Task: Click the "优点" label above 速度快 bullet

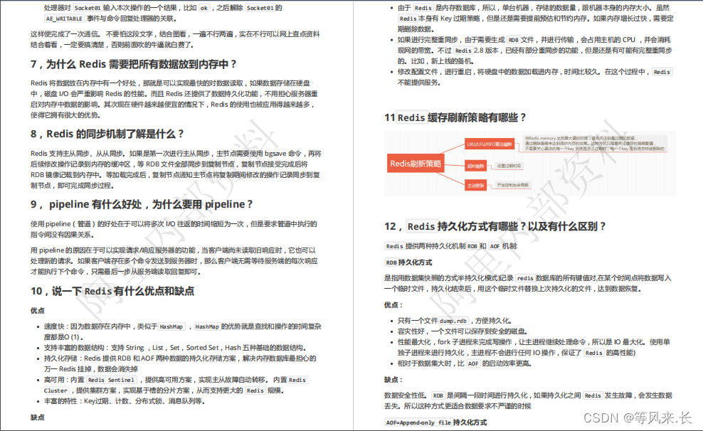Action: click(38, 311)
